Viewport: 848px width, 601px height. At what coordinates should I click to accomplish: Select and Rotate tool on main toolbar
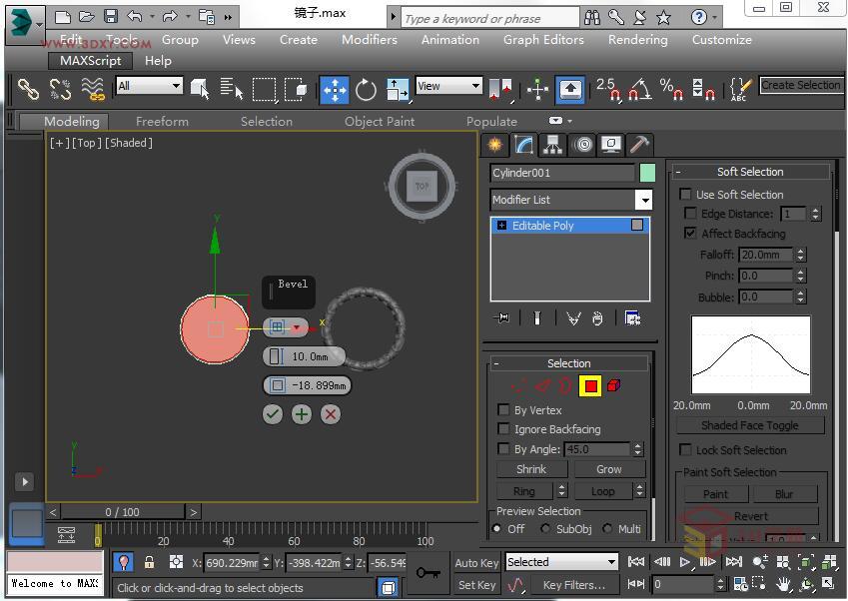pos(366,89)
